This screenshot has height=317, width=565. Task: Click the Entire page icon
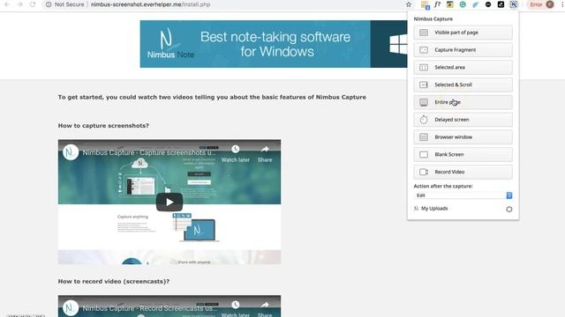pos(424,102)
